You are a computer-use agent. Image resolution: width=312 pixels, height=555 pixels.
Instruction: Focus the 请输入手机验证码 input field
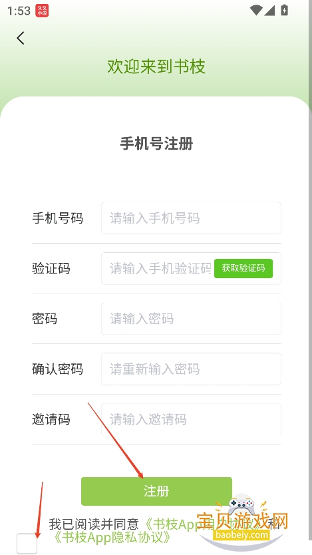(x=158, y=268)
